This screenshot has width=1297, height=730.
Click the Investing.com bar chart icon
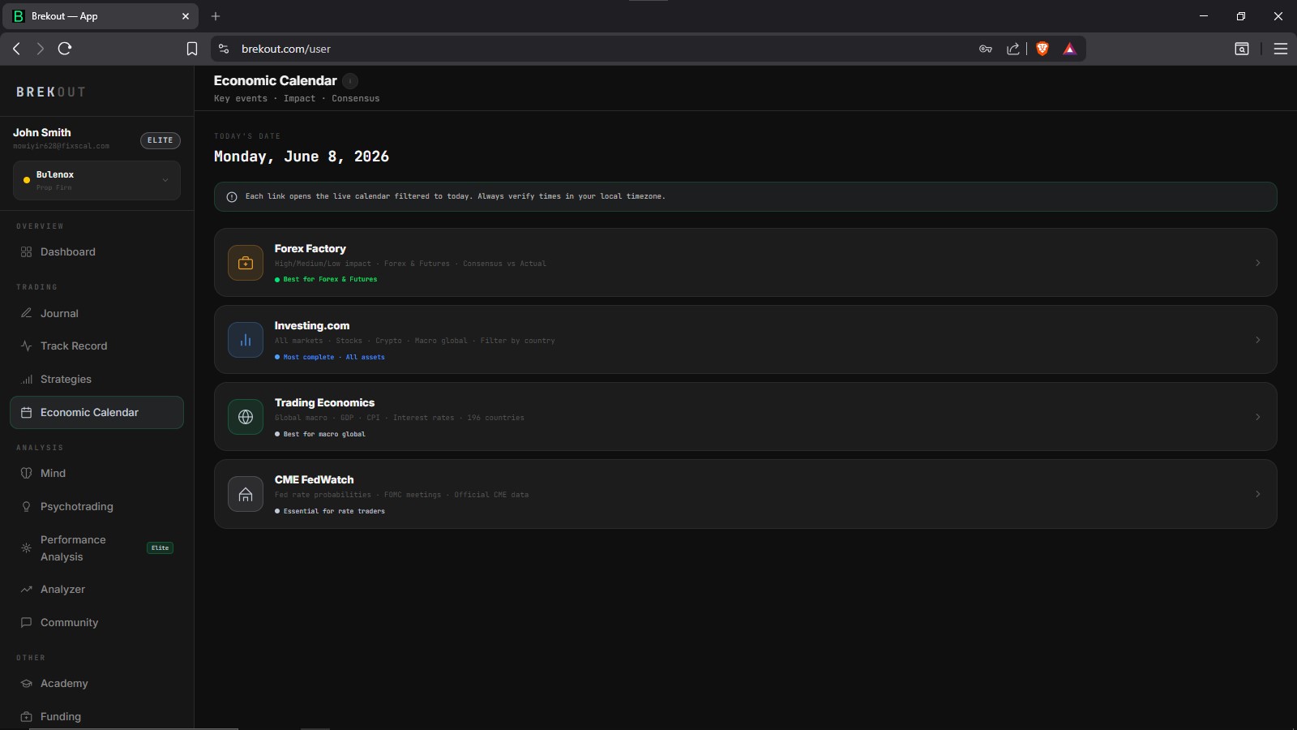coord(246,340)
